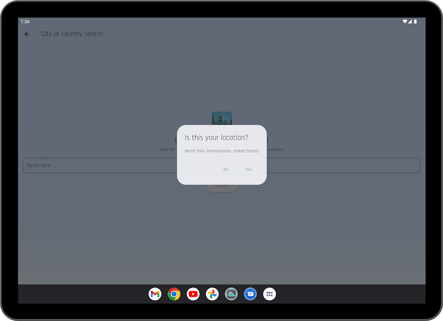Viewport: 443px width, 321px height.
Task: Click the Wi-Fi status icon
Action: 405,21
